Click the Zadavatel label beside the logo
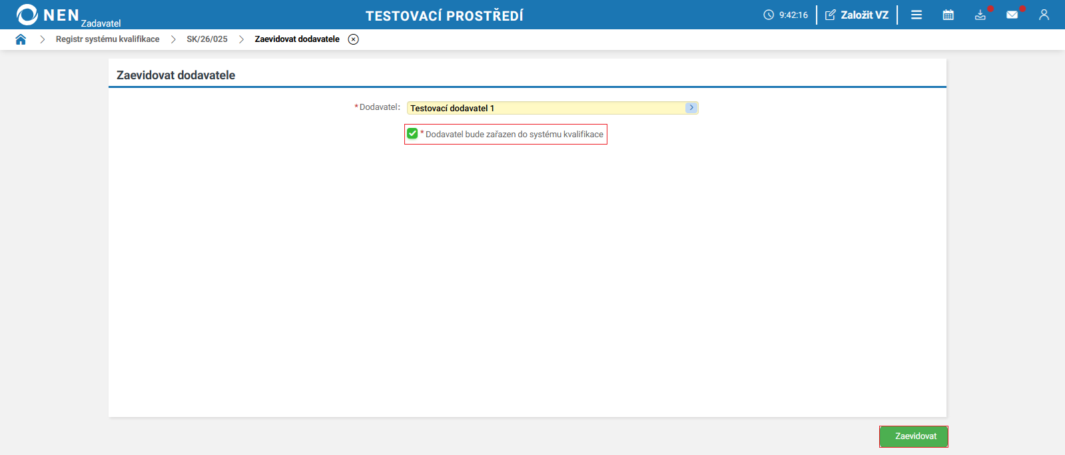 [x=101, y=23]
